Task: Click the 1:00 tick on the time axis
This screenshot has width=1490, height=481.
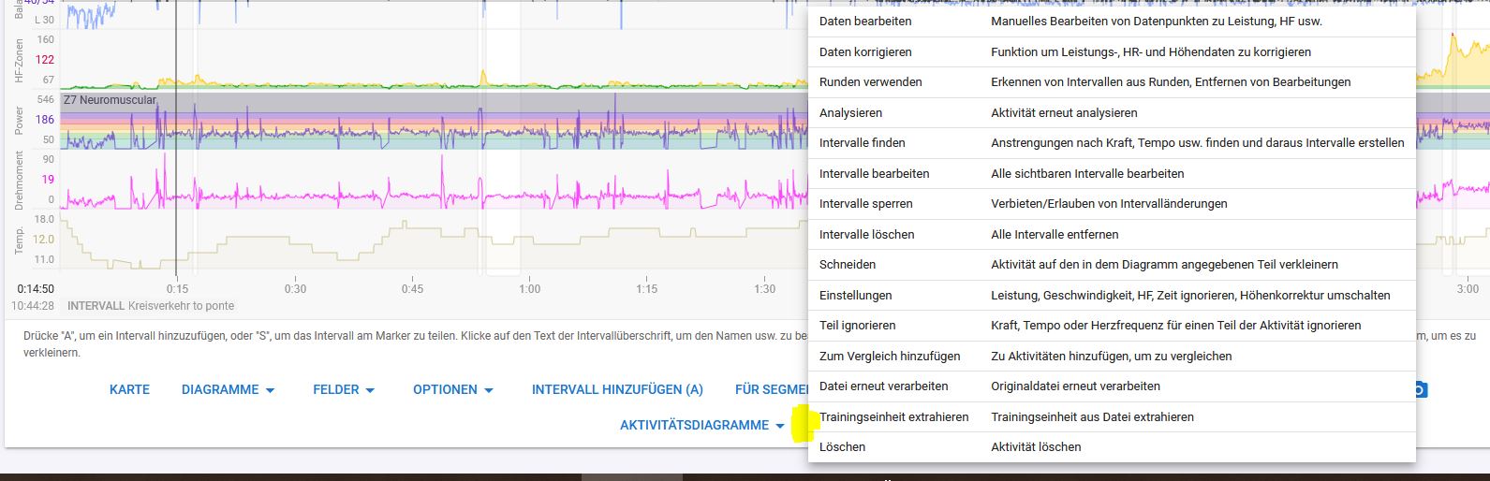Action: [529, 289]
